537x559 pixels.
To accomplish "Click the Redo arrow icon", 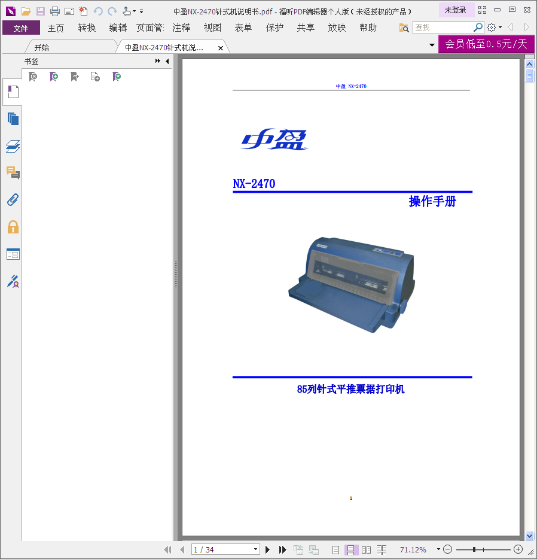I will pyautogui.click(x=112, y=11).
